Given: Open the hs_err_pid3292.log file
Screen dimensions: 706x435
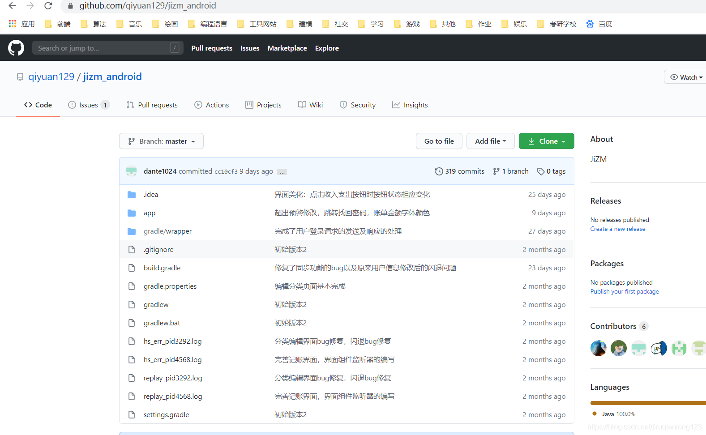Looking at the screenshot, I should click(172, 341).
